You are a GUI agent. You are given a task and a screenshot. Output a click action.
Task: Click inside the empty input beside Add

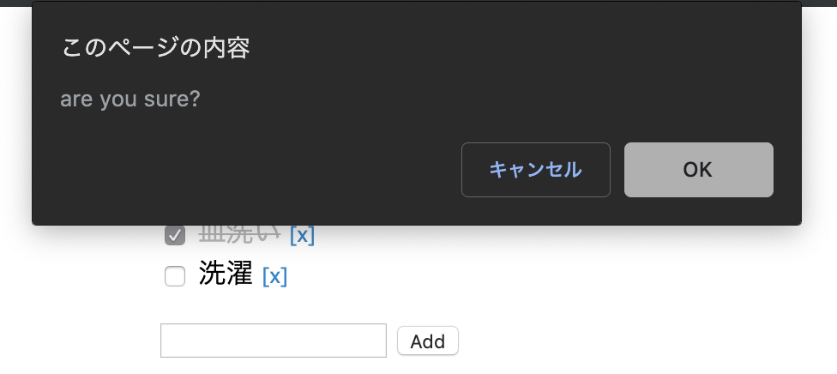click(274, 341)
